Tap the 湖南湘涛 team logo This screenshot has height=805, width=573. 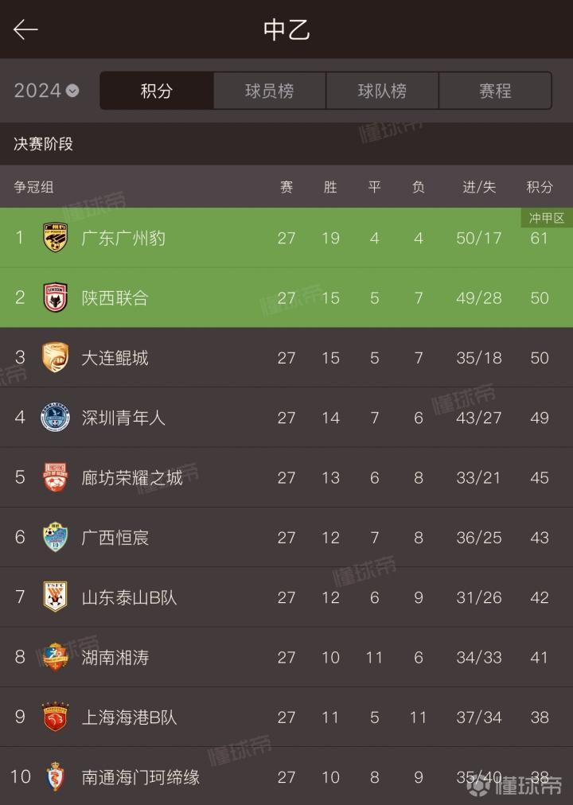tap(55, 657)
